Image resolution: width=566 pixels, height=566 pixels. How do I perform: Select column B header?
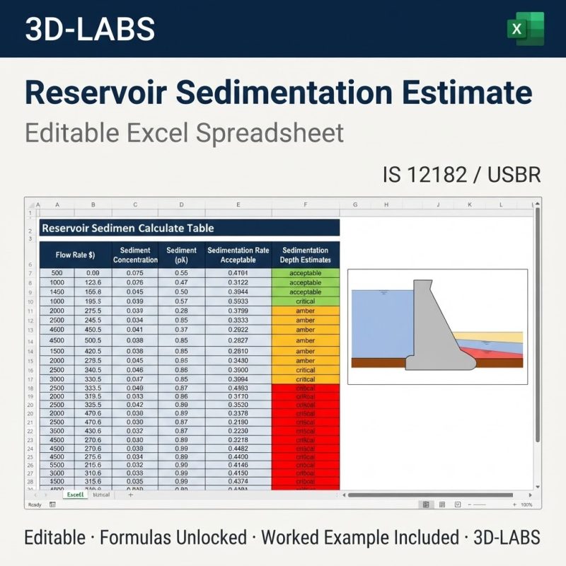[93, 204]
